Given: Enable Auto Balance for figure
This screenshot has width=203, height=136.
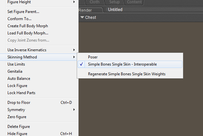Looking at the screenshot, I should pos(19,79).
